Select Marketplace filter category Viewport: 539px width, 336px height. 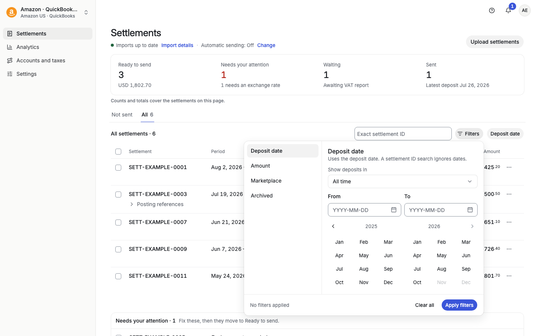coord(283,181)
